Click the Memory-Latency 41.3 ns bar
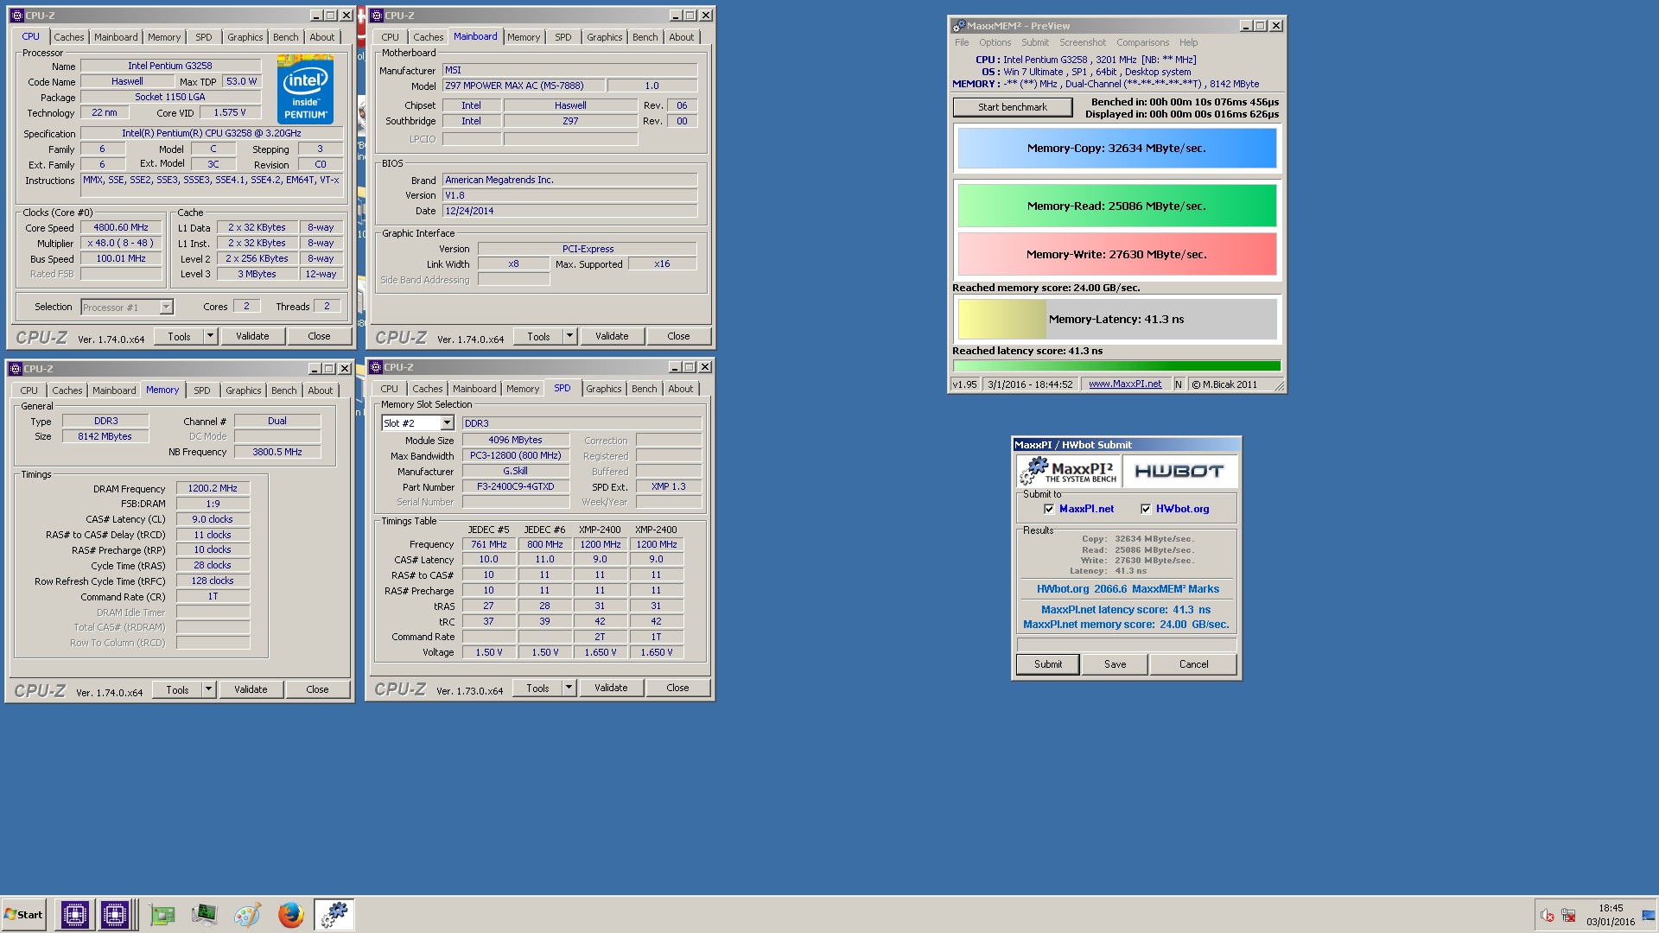Viewport: 1659px width, 933px height. point(1116,319)
